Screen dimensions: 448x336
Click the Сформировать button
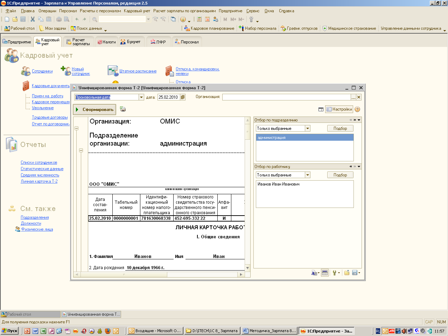94,110
